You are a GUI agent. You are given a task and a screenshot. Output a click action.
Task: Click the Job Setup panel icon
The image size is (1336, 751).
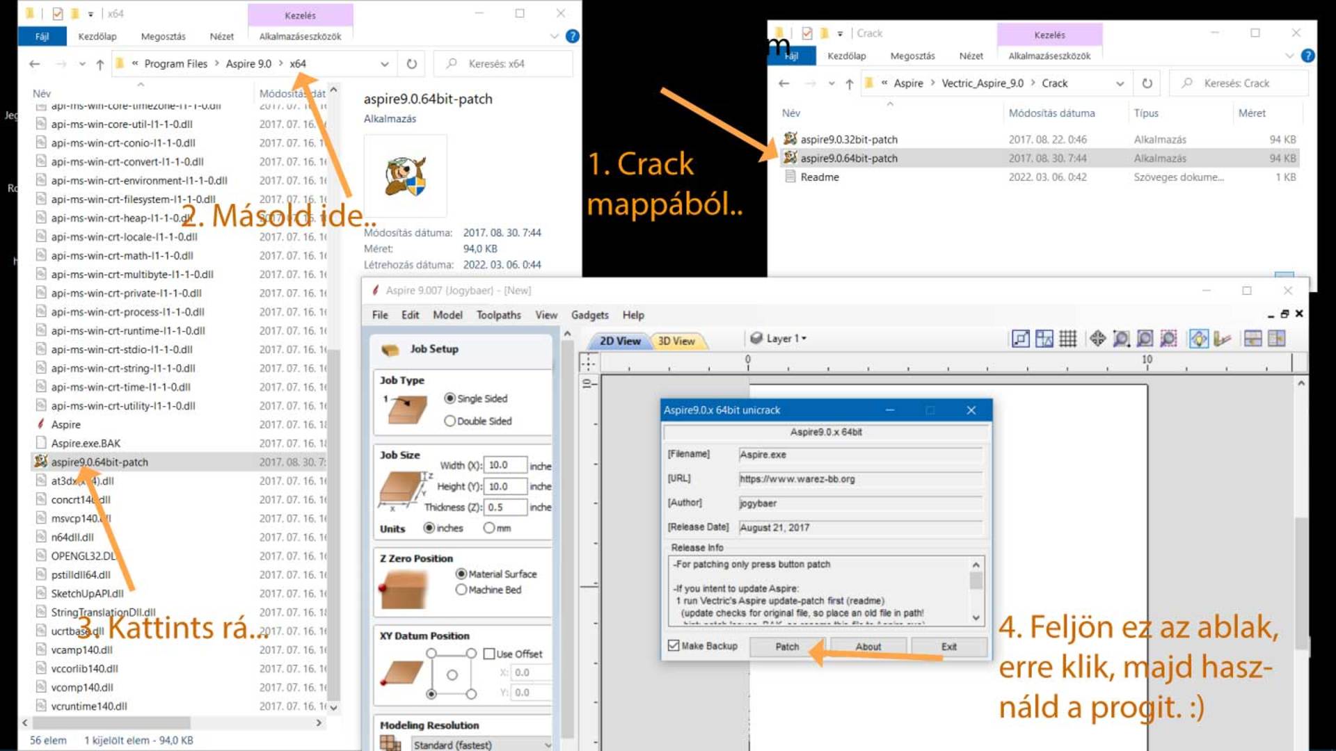click(390, 349)
